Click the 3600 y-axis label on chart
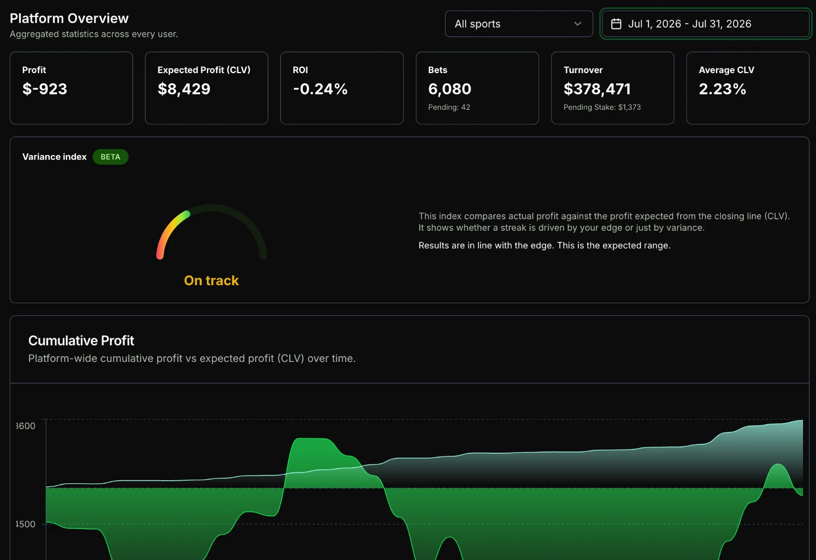Viewport: 816px width, 560px height. pyautogui.click(x=25, y=426)
